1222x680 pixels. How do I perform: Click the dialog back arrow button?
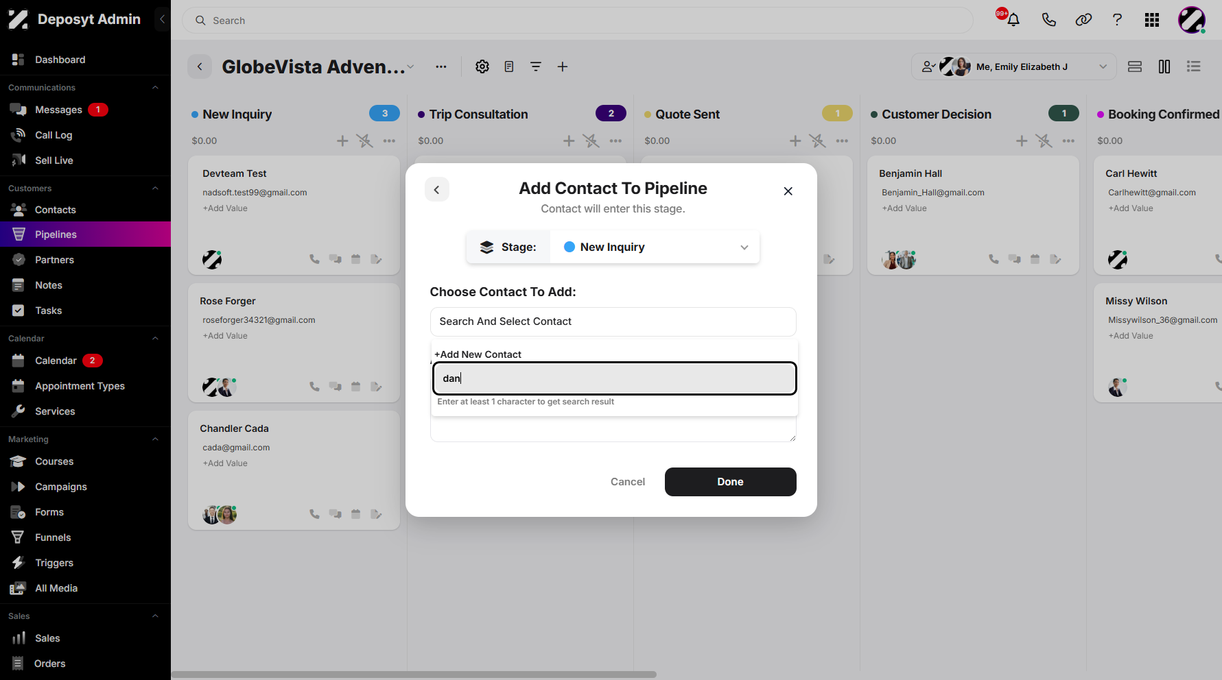point(437,190)
